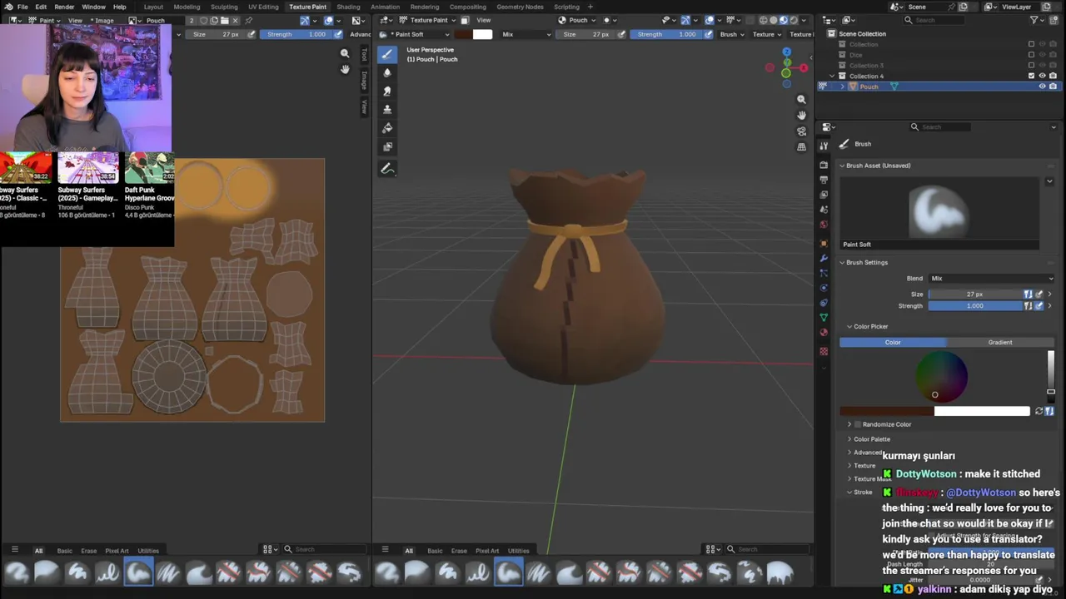Open the Window menu

coord(93,7)
